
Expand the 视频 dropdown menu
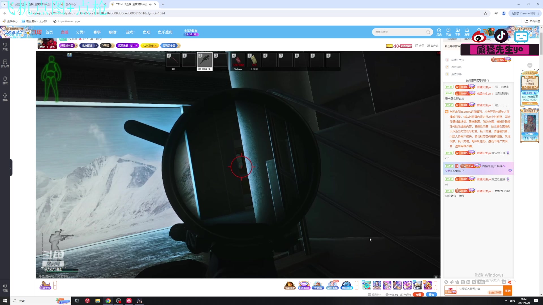pos(113,32)
